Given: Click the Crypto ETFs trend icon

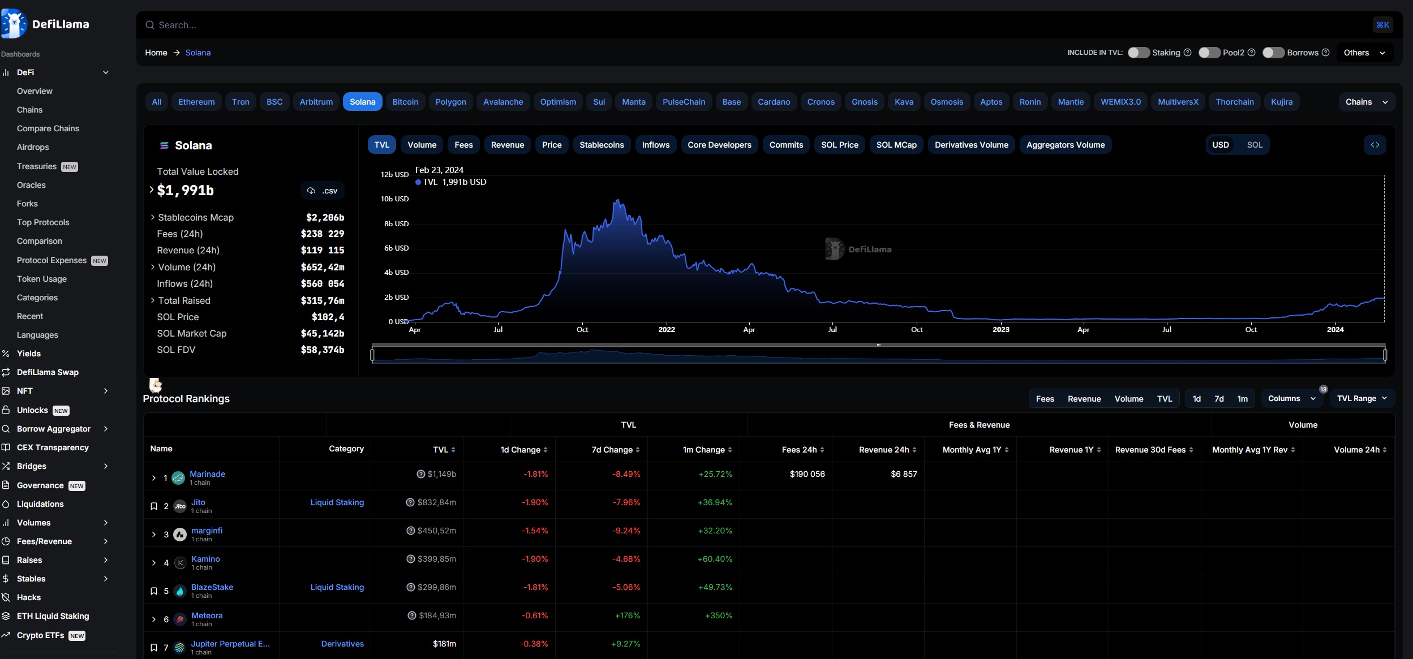Looking at the screenshot, I should click(x=6, y=635).
